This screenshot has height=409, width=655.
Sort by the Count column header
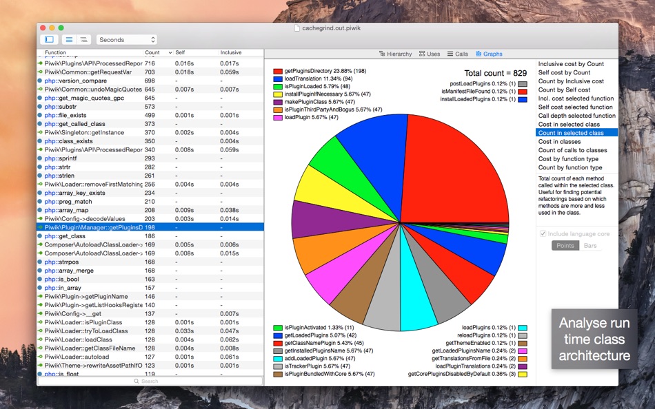(159, 52)
